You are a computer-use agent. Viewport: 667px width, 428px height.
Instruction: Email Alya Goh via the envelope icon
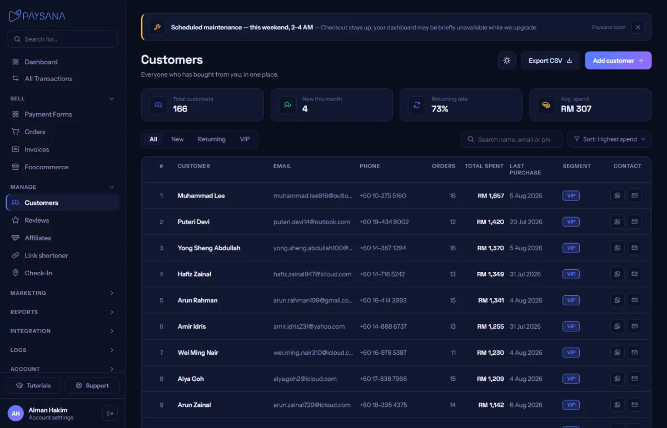(x=634, y=378)
